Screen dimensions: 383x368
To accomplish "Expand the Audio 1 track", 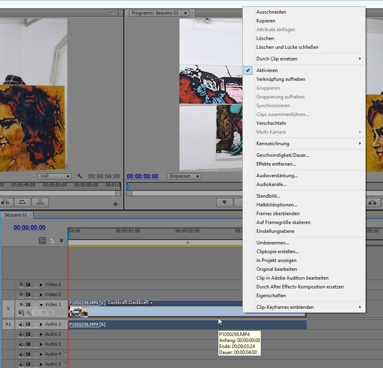I will [41, 324].
